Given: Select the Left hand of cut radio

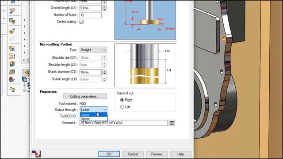Looking at the screenshot, I should click(122, 107).
